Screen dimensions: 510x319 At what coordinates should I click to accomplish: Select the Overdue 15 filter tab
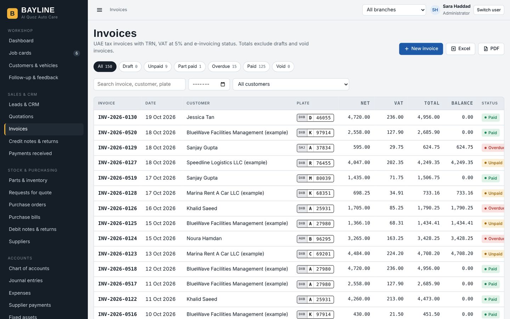coord(224,67)
